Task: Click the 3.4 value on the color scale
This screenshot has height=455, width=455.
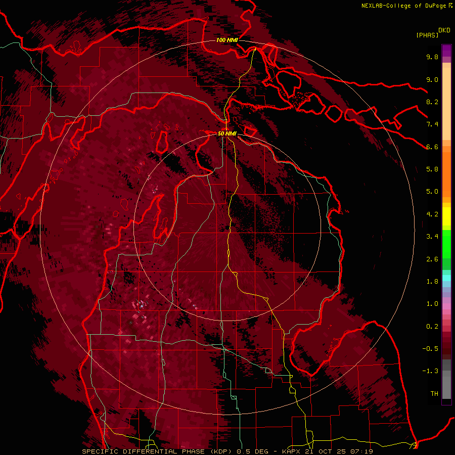Action: coord(432,237)
